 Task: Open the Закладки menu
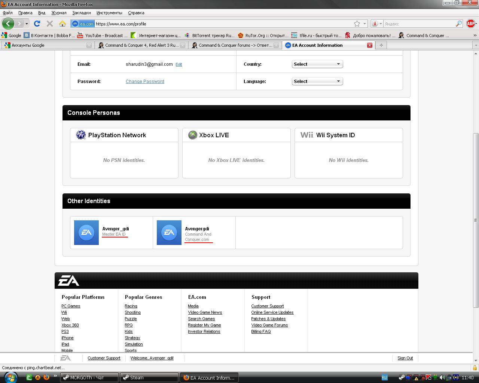coord(82,13)
